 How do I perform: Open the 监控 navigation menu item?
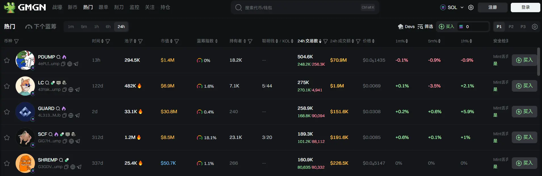pos(134,7)
